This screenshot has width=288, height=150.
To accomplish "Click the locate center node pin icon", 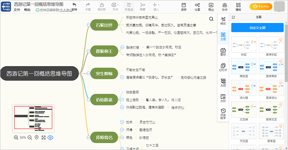I will 37,137.
